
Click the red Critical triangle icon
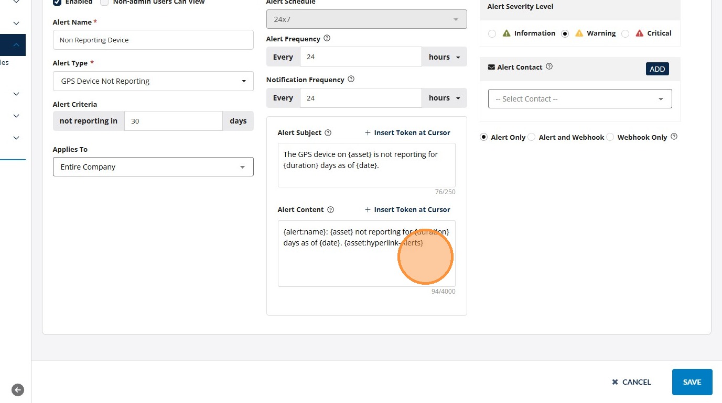[639, 33]
